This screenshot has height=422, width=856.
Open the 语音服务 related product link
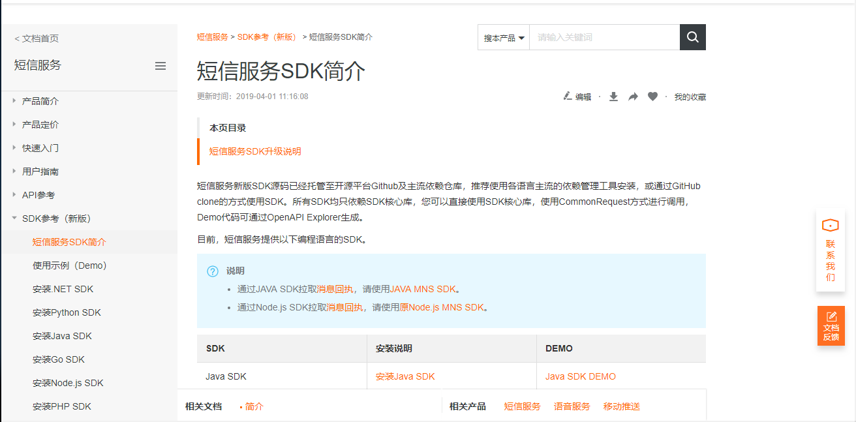[x=572, y=406]
